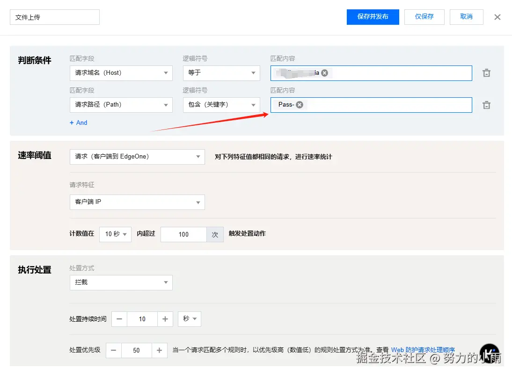Delete the Path condition row with trash icon
The width and height of the screenshot is (512, 375).
pos(487,105)
